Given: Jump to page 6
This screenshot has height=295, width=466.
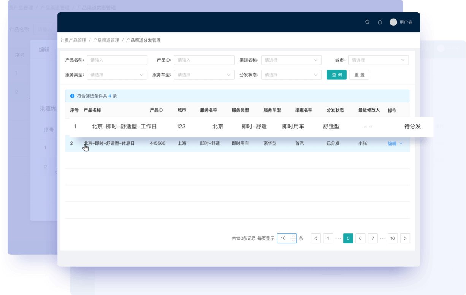Looking at the screenshot, I should click(x=360, y=238).
